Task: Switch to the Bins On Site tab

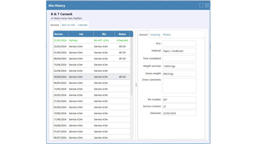Action: 68,25
